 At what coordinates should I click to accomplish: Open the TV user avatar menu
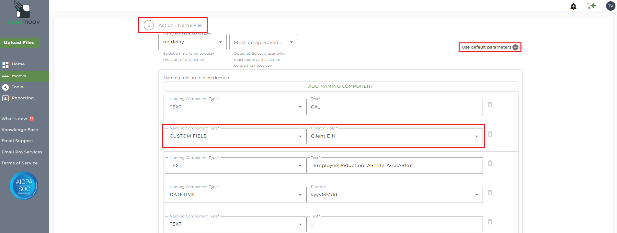(611, 6)
